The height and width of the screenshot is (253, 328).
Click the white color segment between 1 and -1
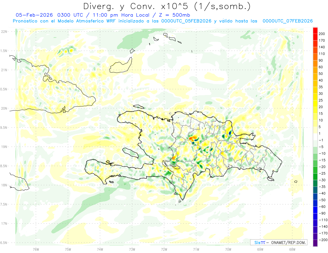click(x=315, y=137)
